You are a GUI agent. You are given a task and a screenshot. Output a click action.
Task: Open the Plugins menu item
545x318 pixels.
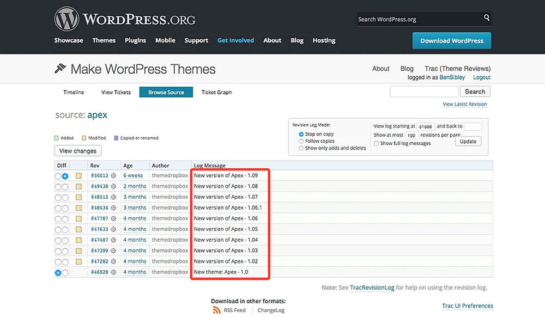tap(135, 40)
